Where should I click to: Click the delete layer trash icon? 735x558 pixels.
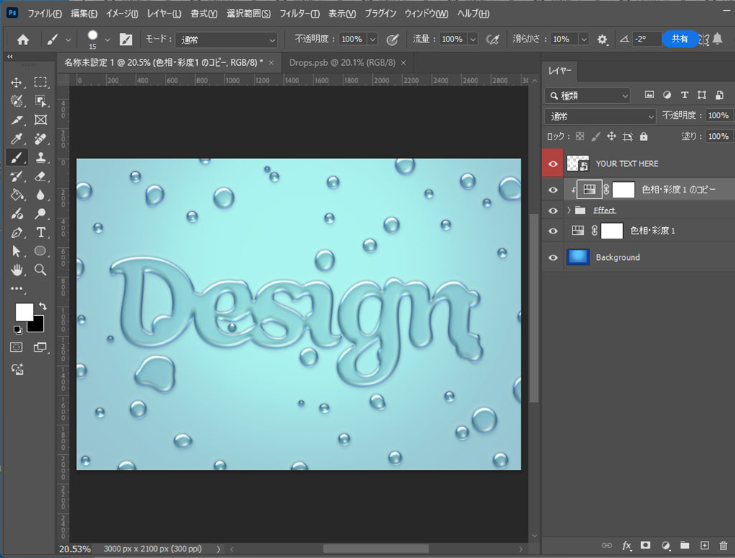pyautogui.click(x=722, y=546)
